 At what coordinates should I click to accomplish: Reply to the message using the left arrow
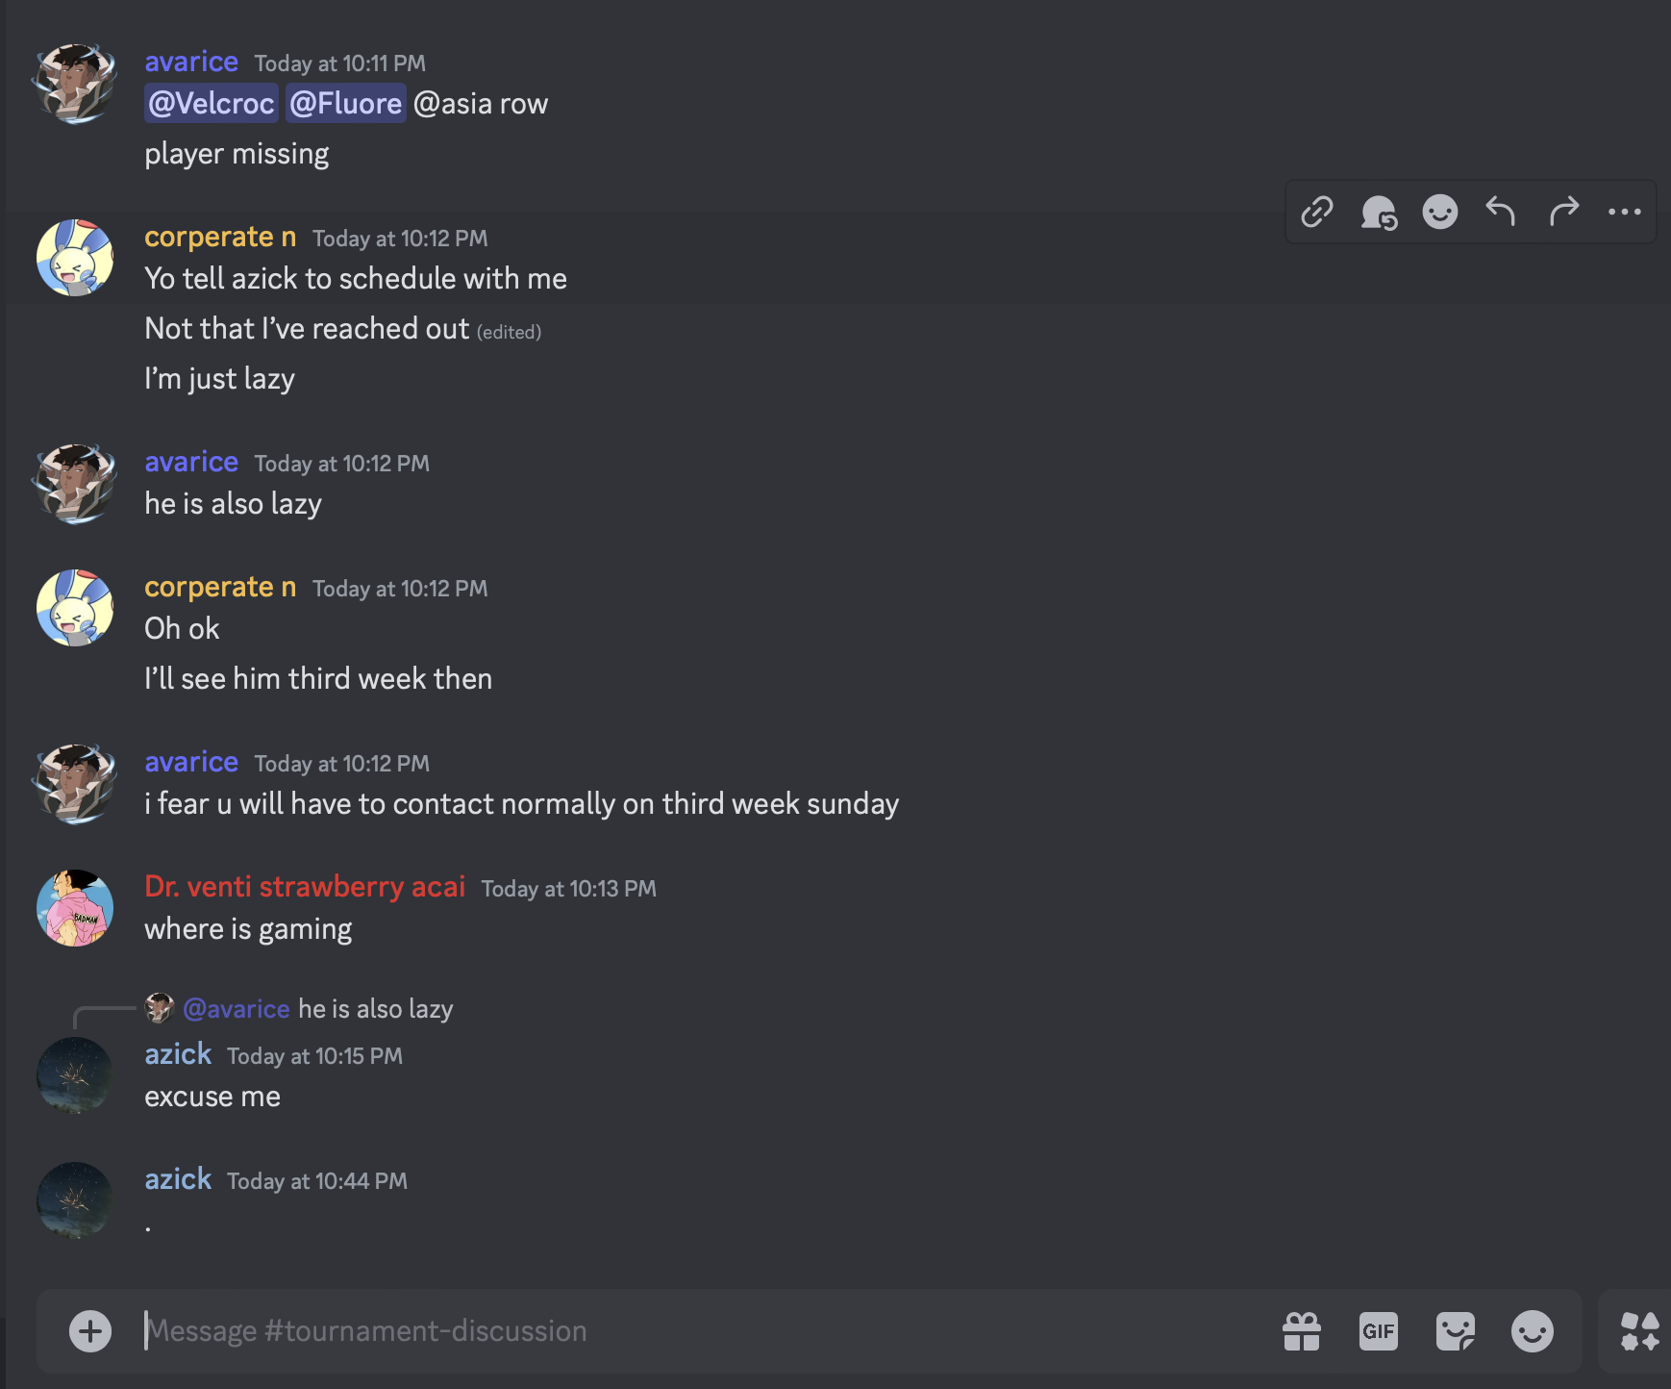(1501, 212)
